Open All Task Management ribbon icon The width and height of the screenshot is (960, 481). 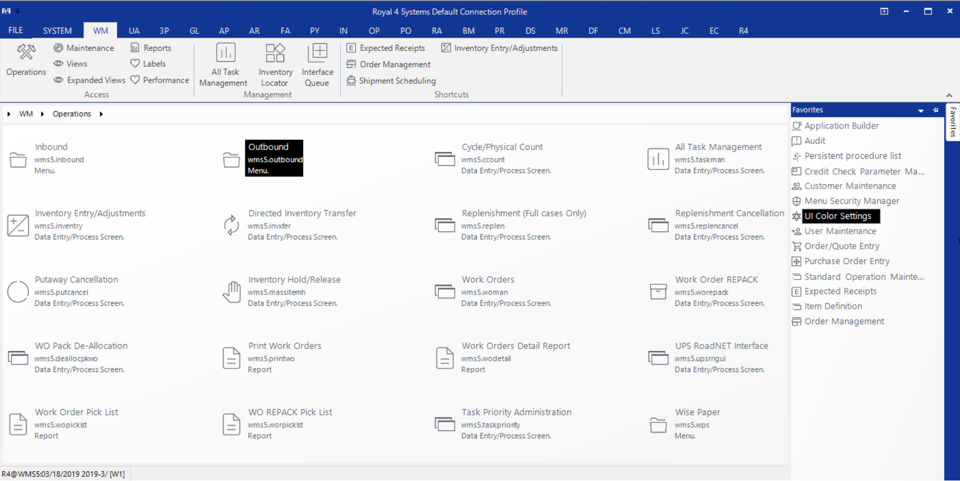pos(225,52)
